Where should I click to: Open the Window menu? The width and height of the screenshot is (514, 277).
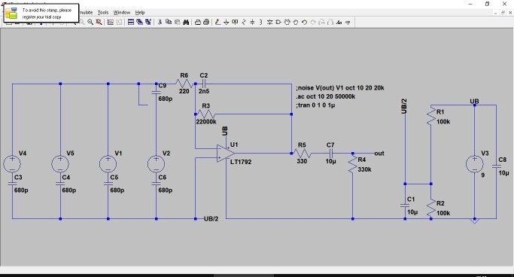click(x=122, y=13)
